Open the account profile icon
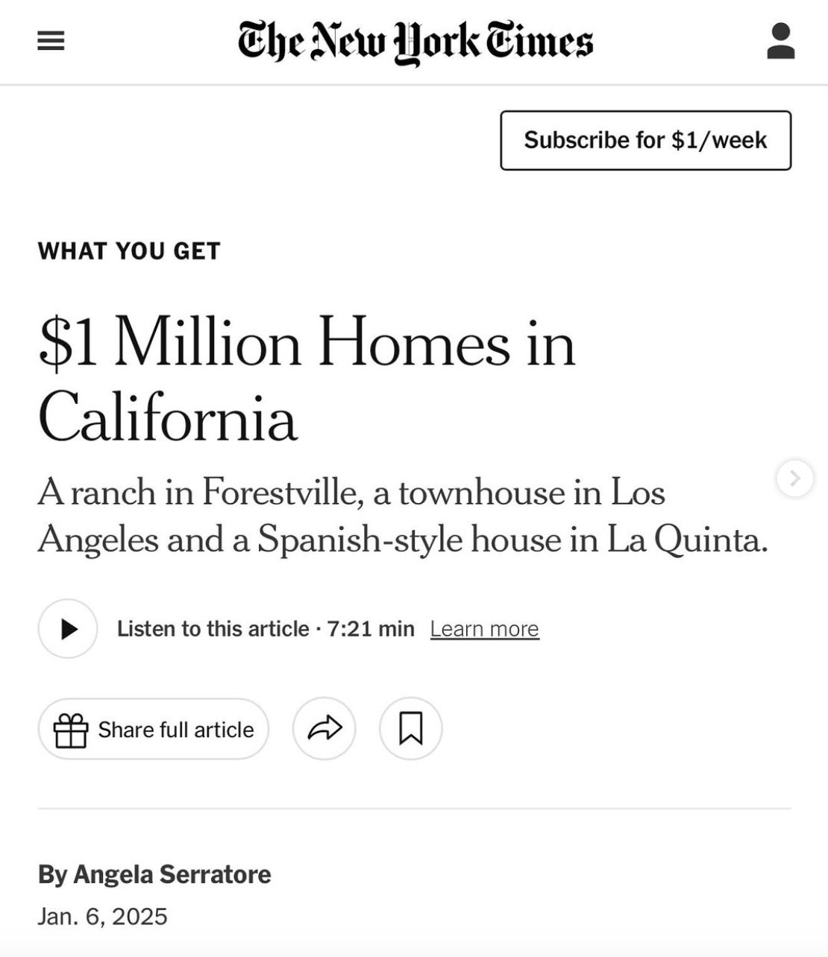 pyautogui.click(x=780, y=41)
